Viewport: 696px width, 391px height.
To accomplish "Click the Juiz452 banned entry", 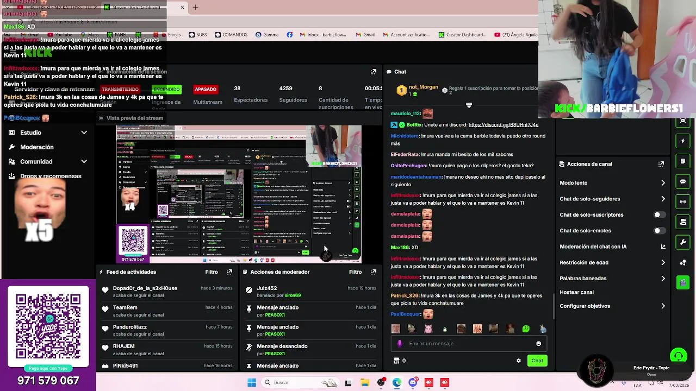I will tap(311, 292).
